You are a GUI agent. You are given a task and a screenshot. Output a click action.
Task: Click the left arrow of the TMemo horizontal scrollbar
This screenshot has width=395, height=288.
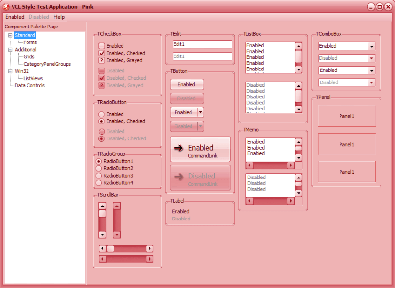[249, 165]
